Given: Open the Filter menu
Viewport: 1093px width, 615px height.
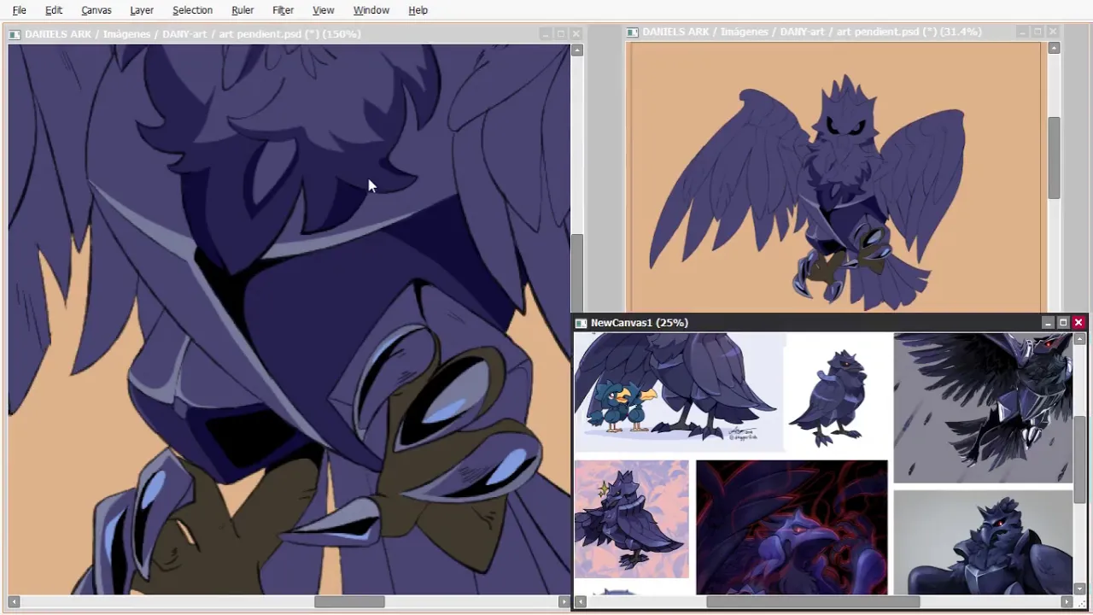Looking at the screenshot, I should coord(283,10).
